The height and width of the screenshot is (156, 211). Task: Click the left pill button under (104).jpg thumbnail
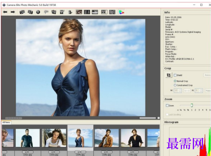point(77,152)
